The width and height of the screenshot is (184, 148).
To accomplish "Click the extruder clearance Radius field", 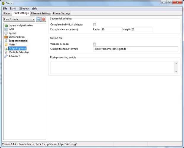I will point(112,29).
